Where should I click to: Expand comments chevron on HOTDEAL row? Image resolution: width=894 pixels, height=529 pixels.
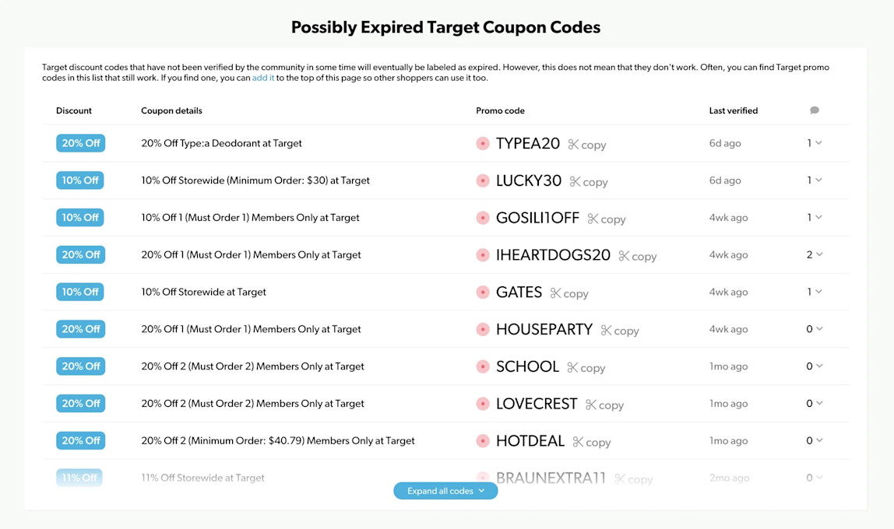coord(819,440)
